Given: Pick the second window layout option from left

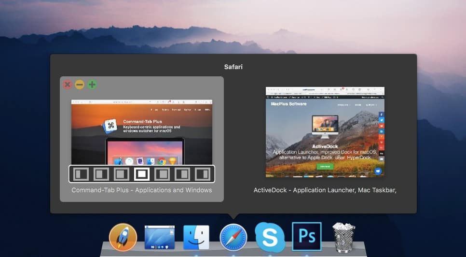Looking at the screenshot, I should (101, 173).
